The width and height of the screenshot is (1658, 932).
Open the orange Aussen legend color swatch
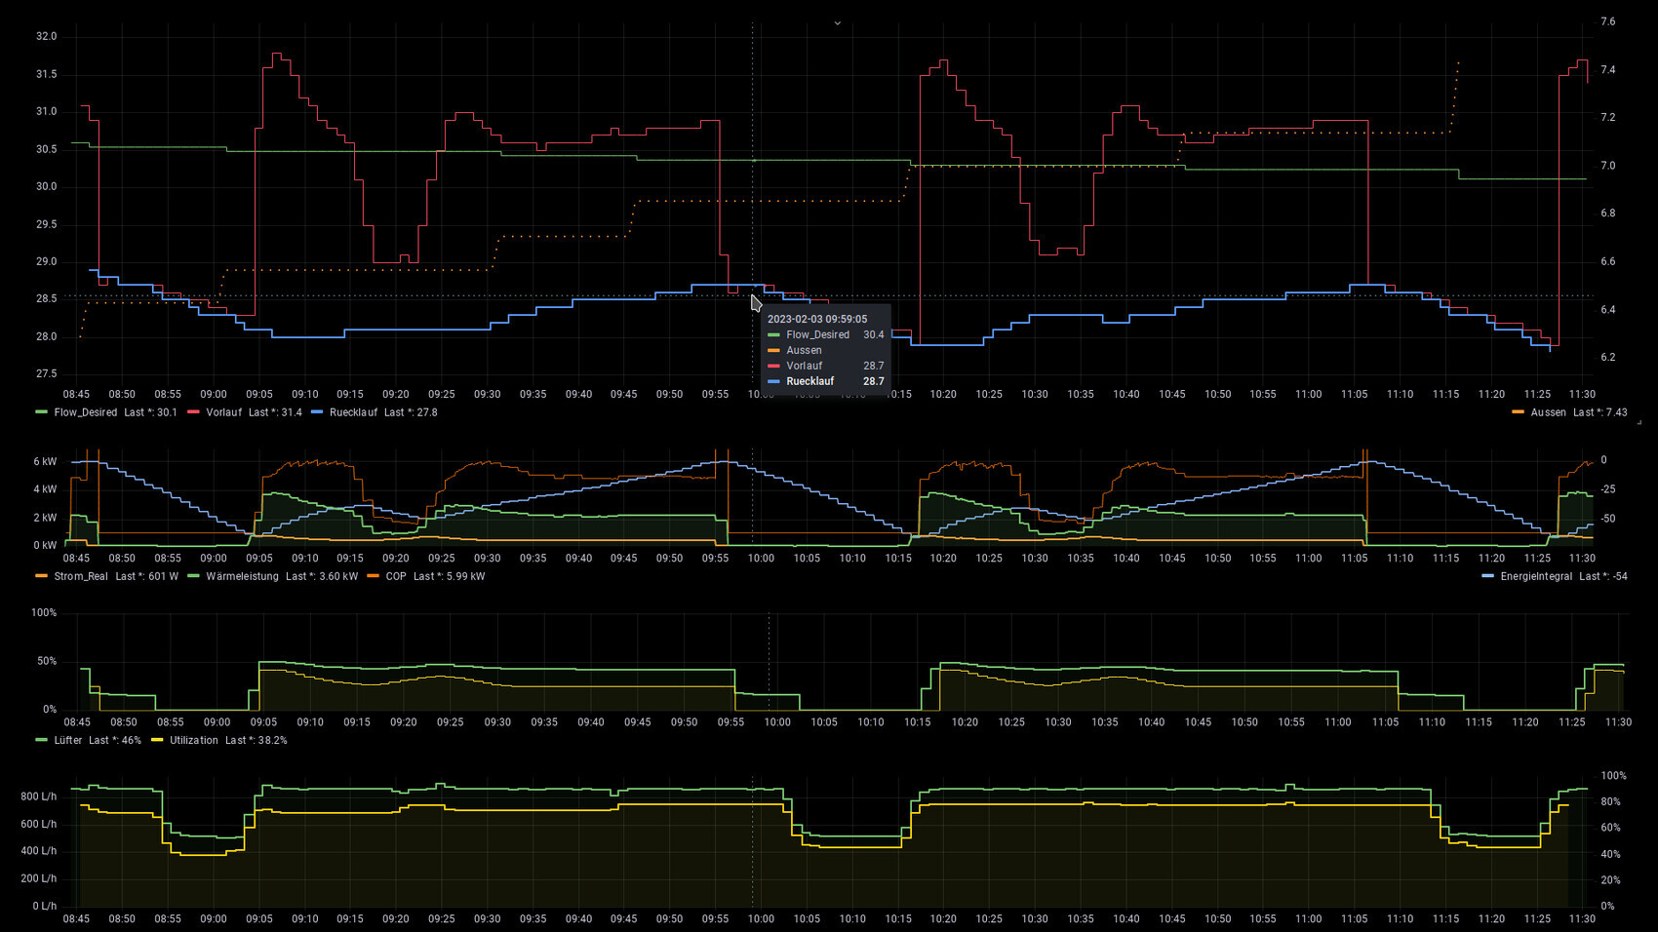click(x=1518, y=412)
